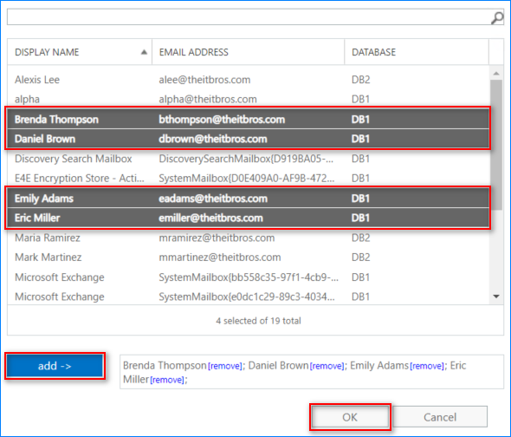Viewport: 511px width, 437px height.
Task: Select the Mark Martinez row
Action: pos(249,258)
